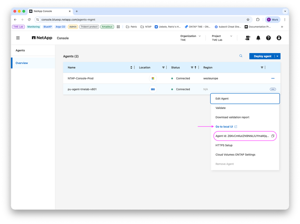Click the search magnifier above agents table

241,56
